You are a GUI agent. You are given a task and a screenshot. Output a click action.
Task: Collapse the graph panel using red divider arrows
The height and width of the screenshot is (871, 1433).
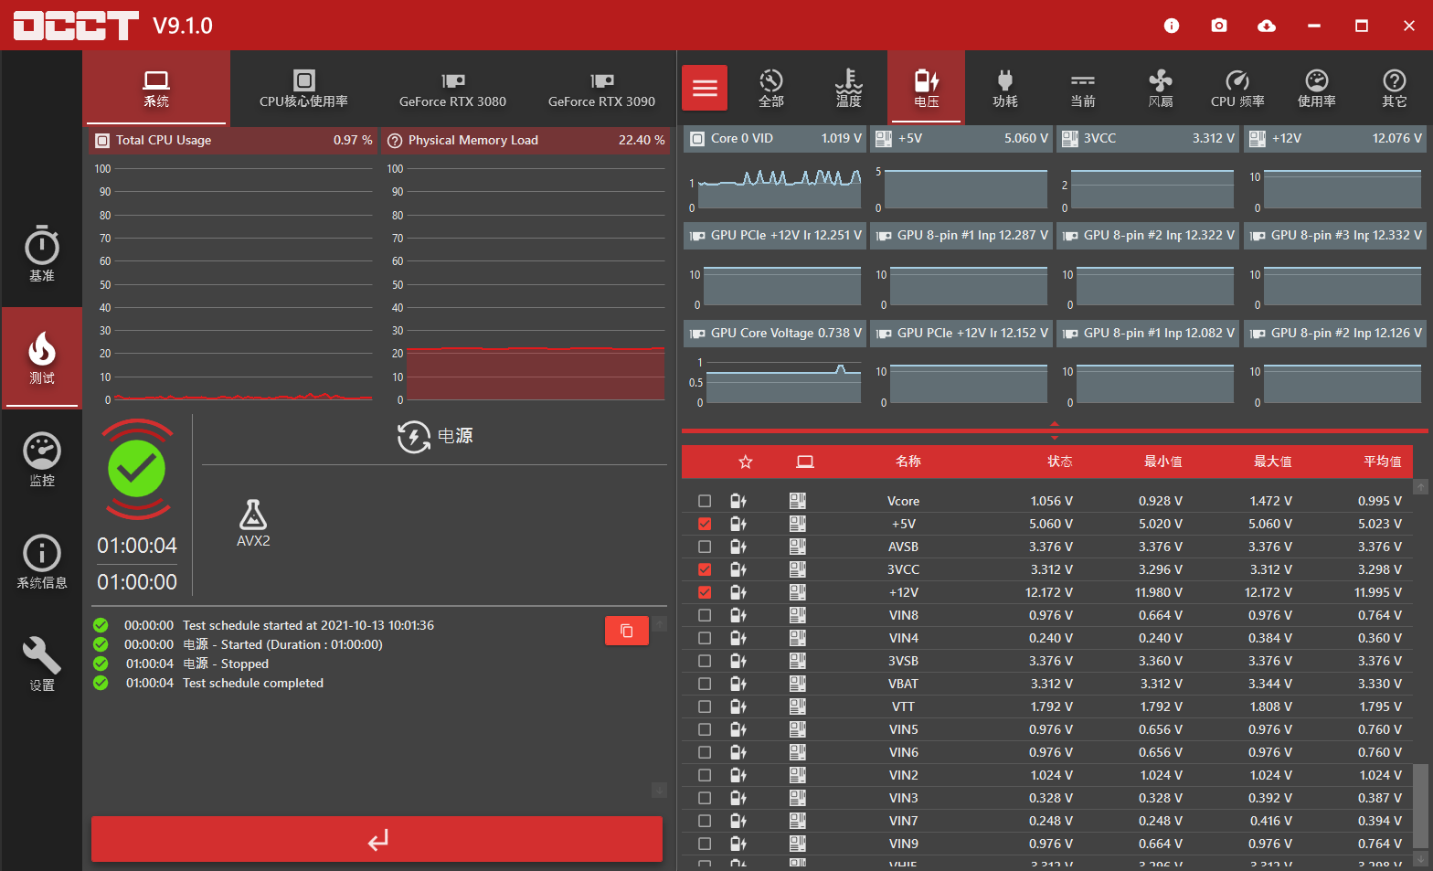1054,430
